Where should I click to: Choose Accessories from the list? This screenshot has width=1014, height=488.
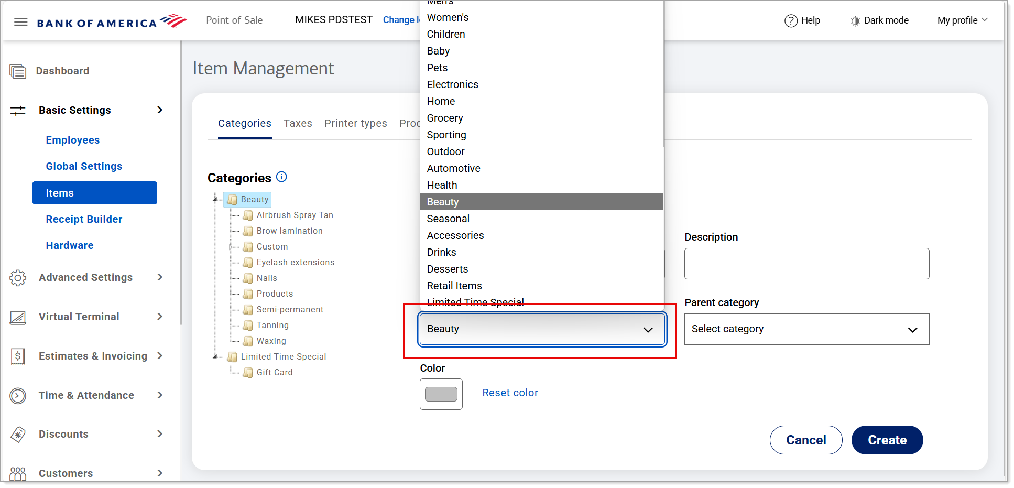pos(541,235)
